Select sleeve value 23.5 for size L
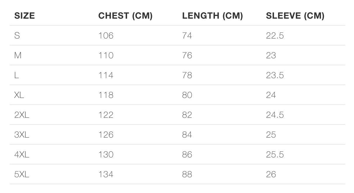Image resolution: width=354 pixels, height=193 pixels. coord(275,75)
